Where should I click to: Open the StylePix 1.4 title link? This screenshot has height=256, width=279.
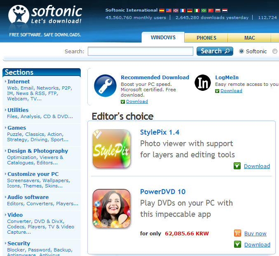[160, 132]
